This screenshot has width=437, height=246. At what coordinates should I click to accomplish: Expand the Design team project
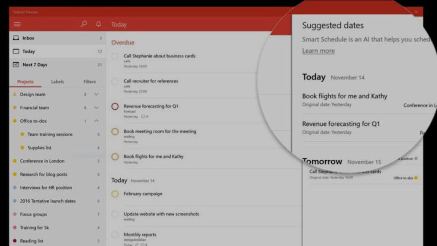pos(96,94)
